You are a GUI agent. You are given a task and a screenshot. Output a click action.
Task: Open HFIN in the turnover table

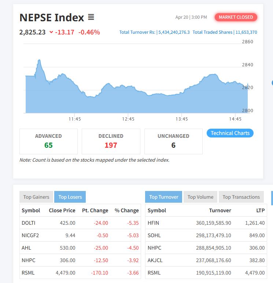click(x=153, y=223)
